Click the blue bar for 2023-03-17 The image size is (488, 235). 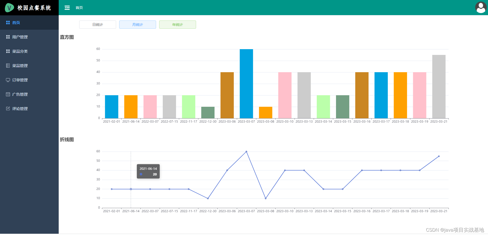click(x=381, y=95)
